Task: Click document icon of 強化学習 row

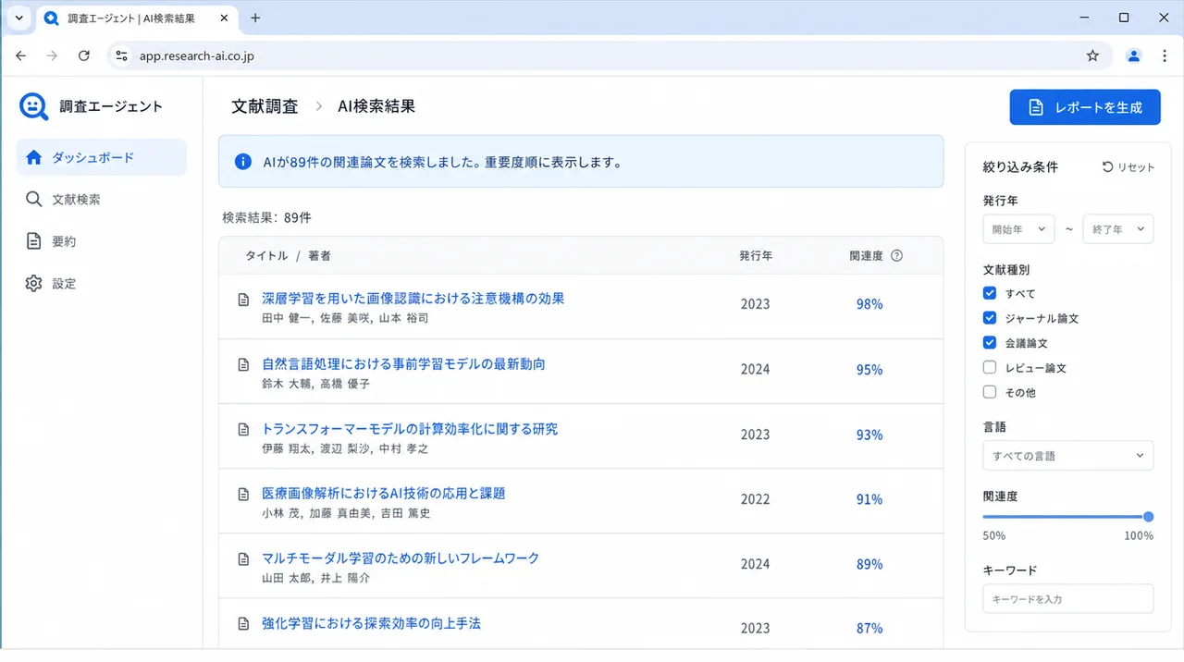Action: [x=244, y=623]
